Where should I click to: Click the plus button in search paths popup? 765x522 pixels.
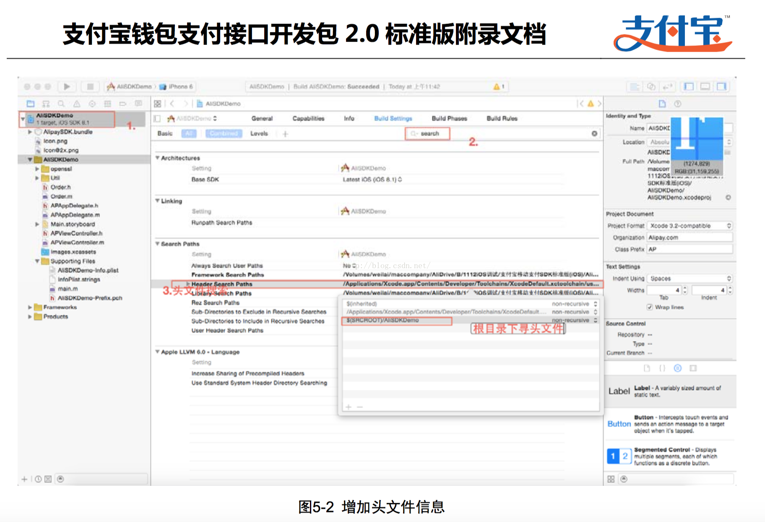pos(348,407)
